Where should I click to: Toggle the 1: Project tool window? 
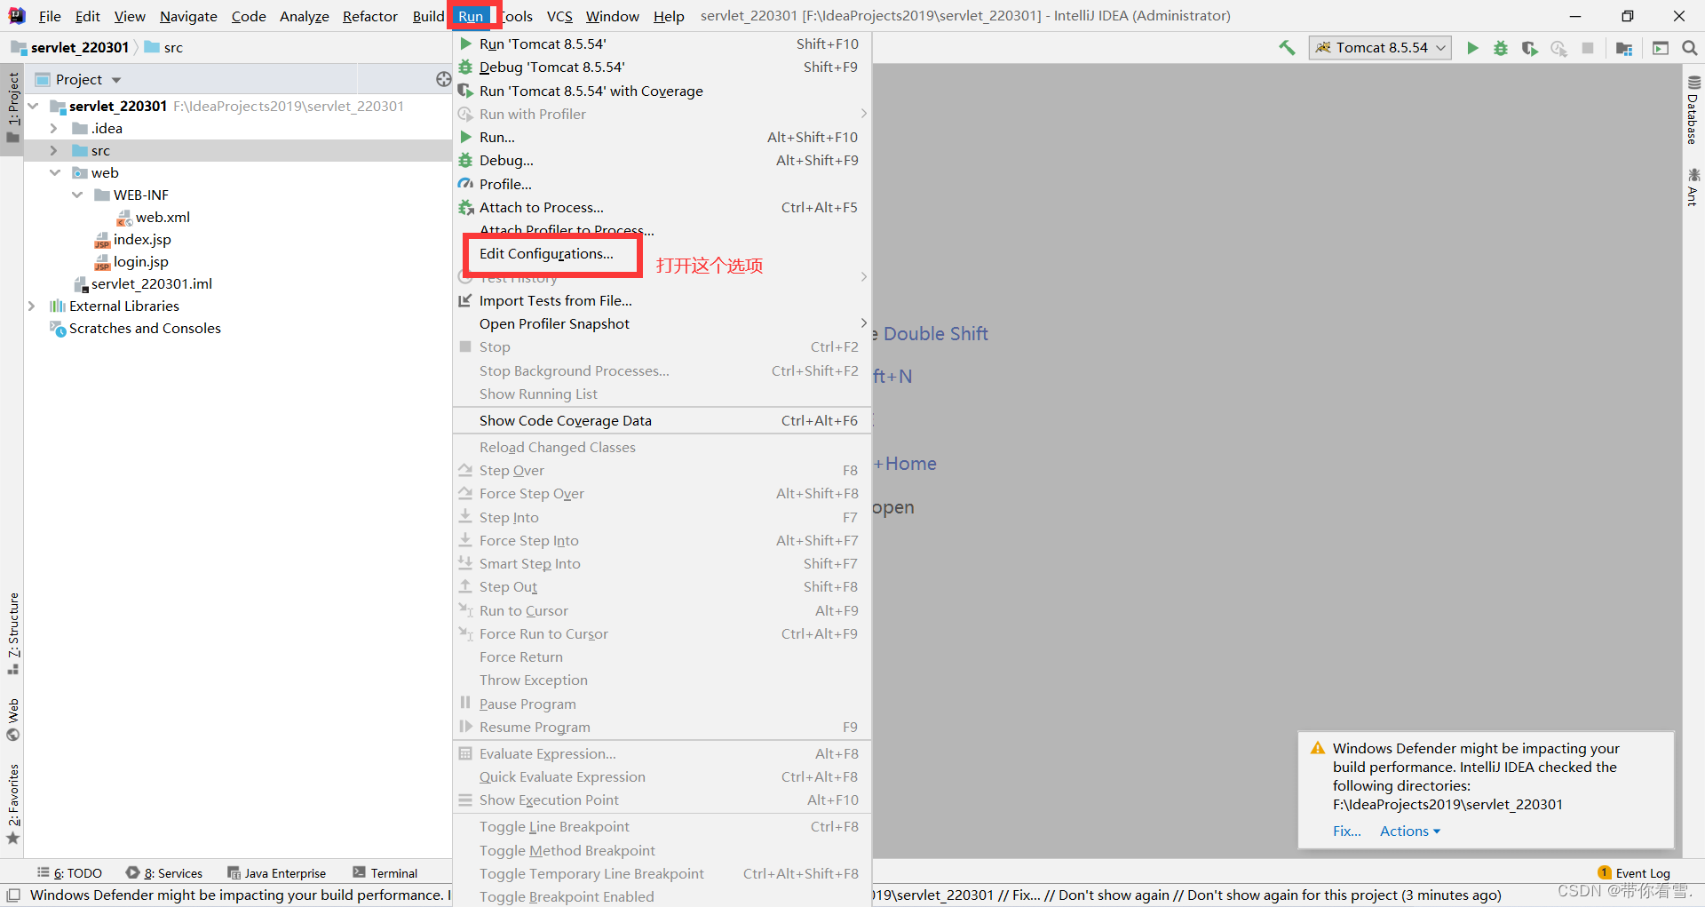12,107
